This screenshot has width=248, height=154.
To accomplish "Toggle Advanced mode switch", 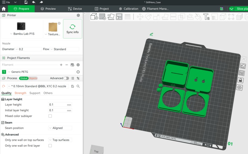I will click(66, 78).
